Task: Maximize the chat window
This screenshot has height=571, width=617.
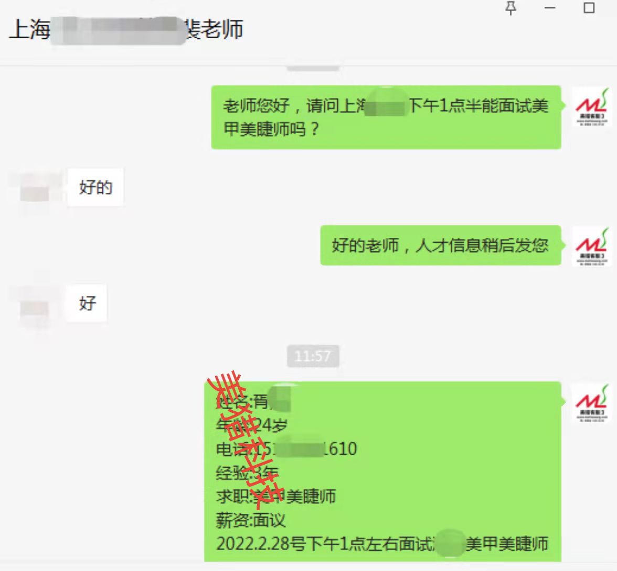Action: click(x=589, y=8)
